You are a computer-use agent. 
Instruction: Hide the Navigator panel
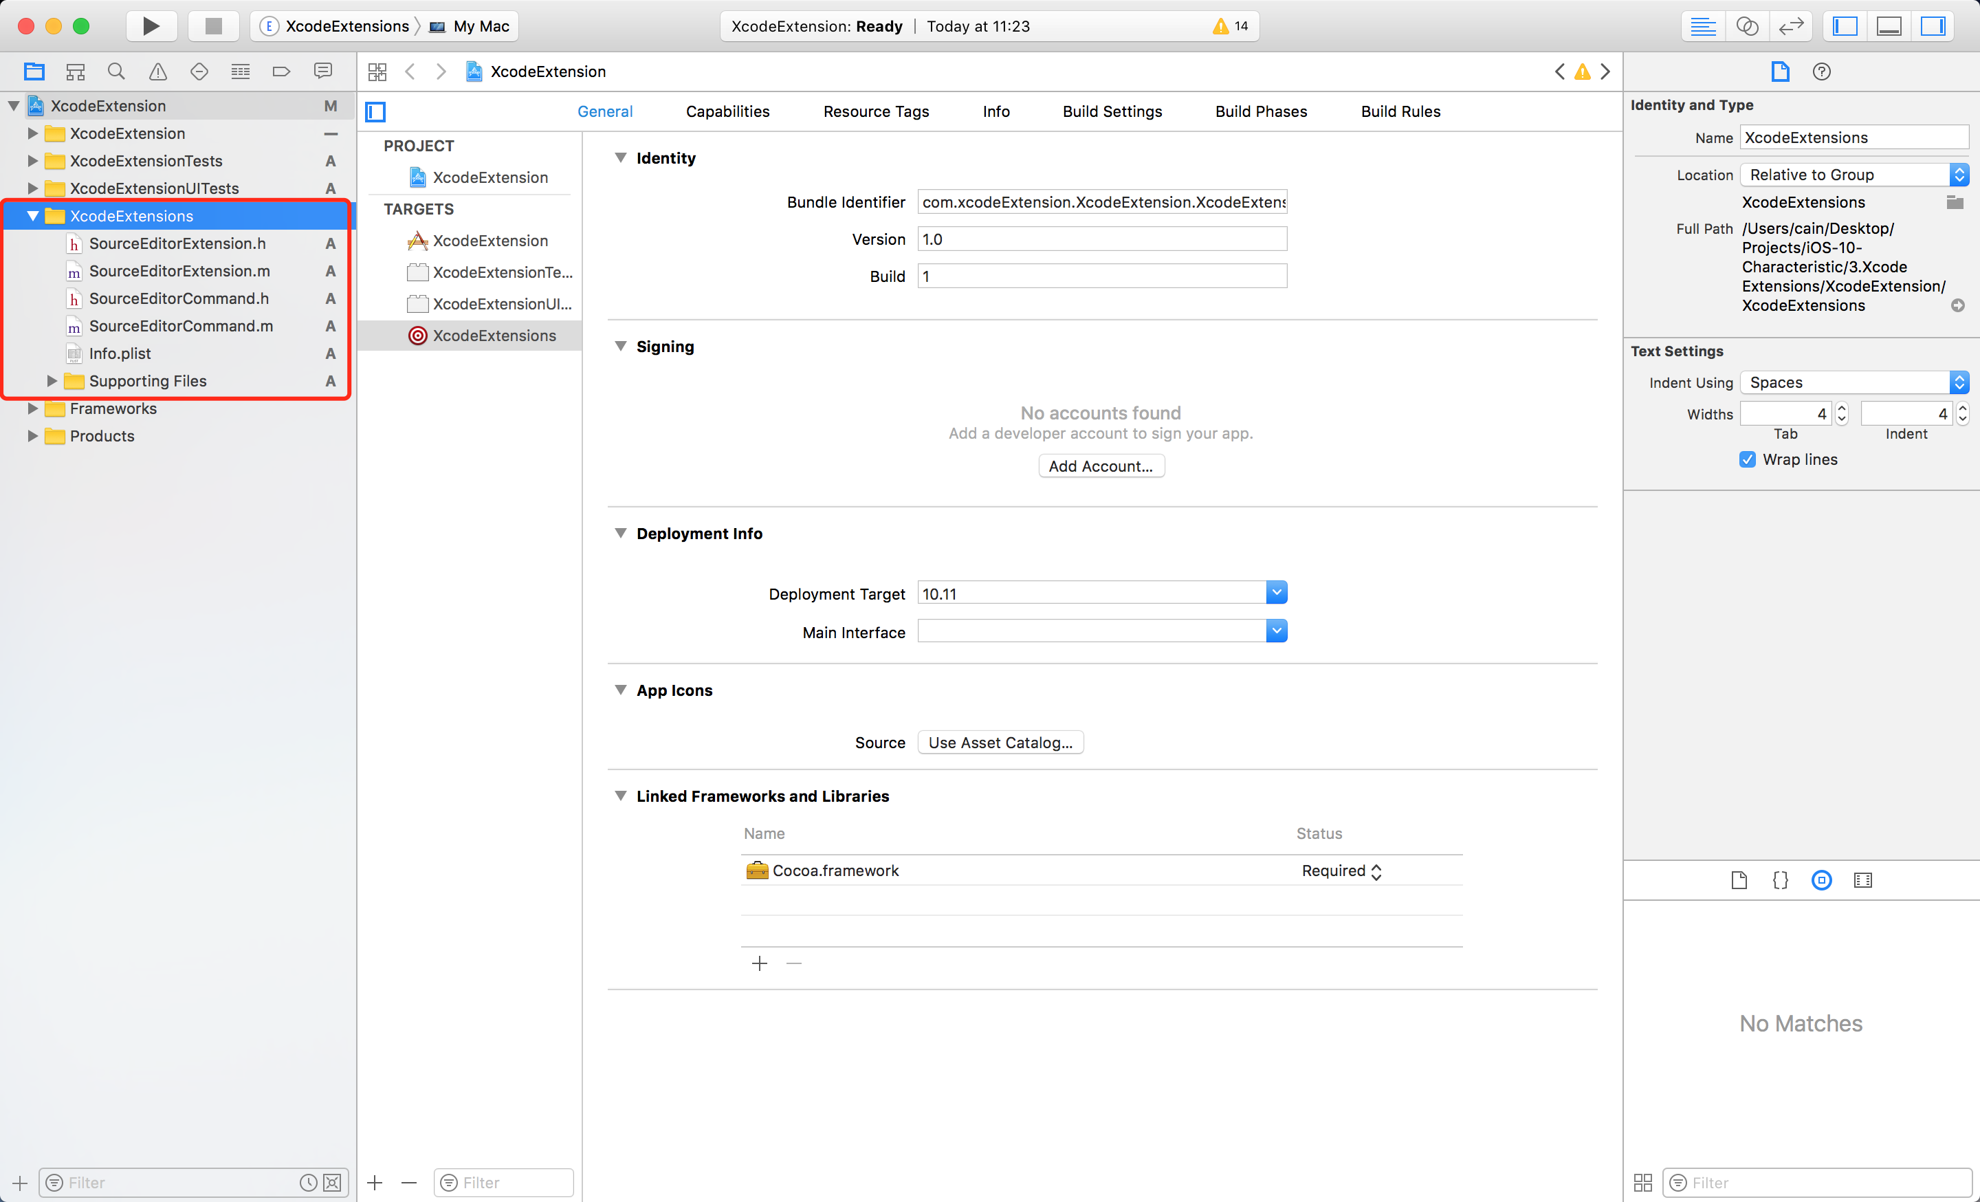pyautogui.click(x=1844, y=25)
